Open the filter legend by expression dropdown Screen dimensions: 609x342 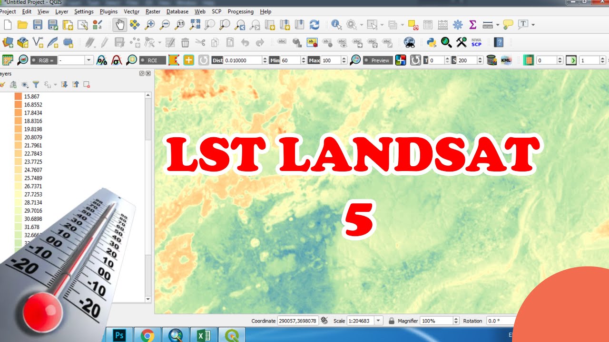coord(55,85)
